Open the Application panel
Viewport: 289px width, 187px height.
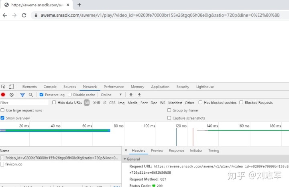(x=160, y=87)
